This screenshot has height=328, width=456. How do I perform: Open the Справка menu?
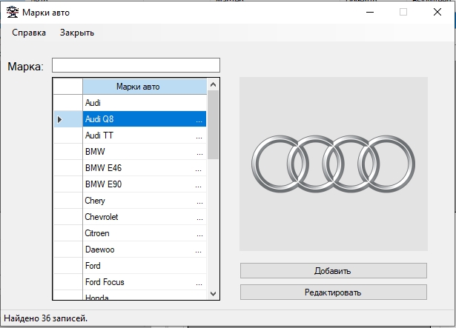point(29,33)
